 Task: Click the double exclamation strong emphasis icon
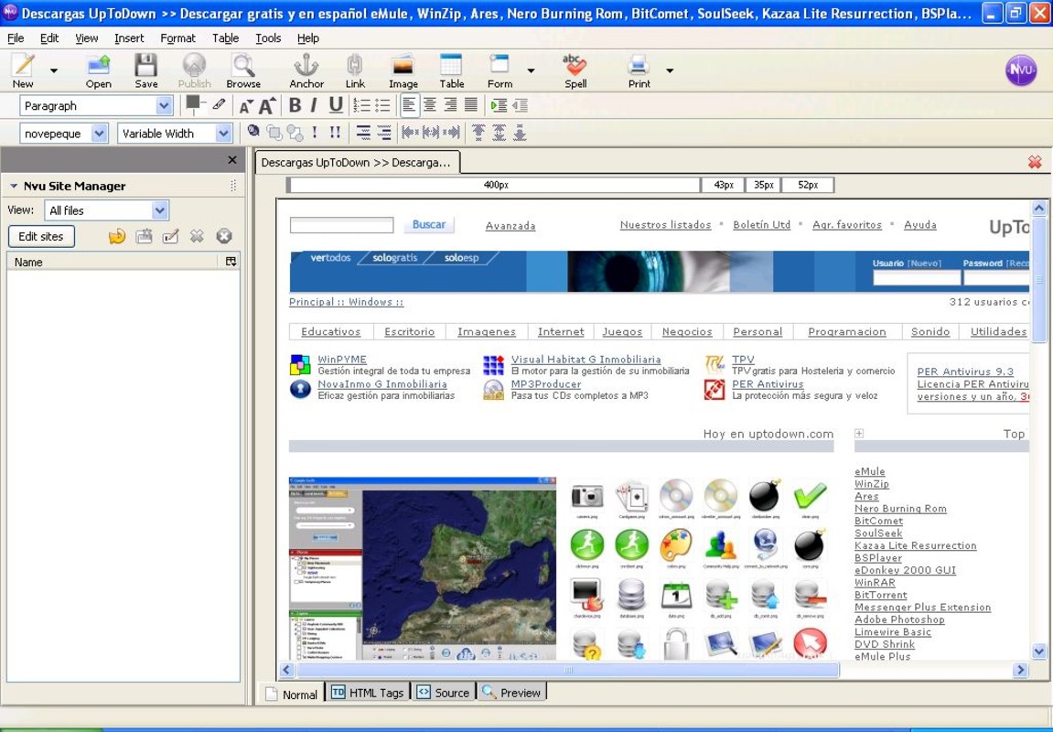pos(335,133)
